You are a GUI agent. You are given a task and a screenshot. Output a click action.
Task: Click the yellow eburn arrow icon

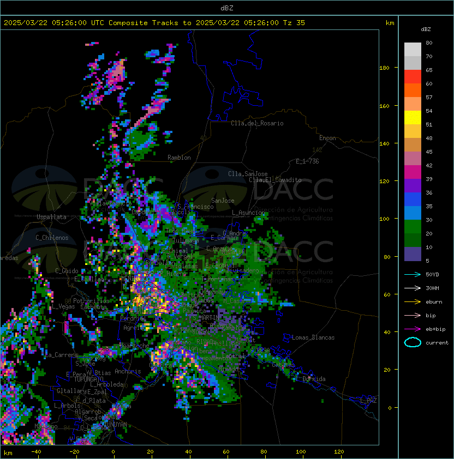pos(413,302)
